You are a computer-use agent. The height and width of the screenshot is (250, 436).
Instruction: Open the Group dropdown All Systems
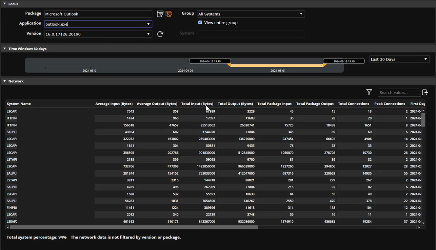pos(251,14)
